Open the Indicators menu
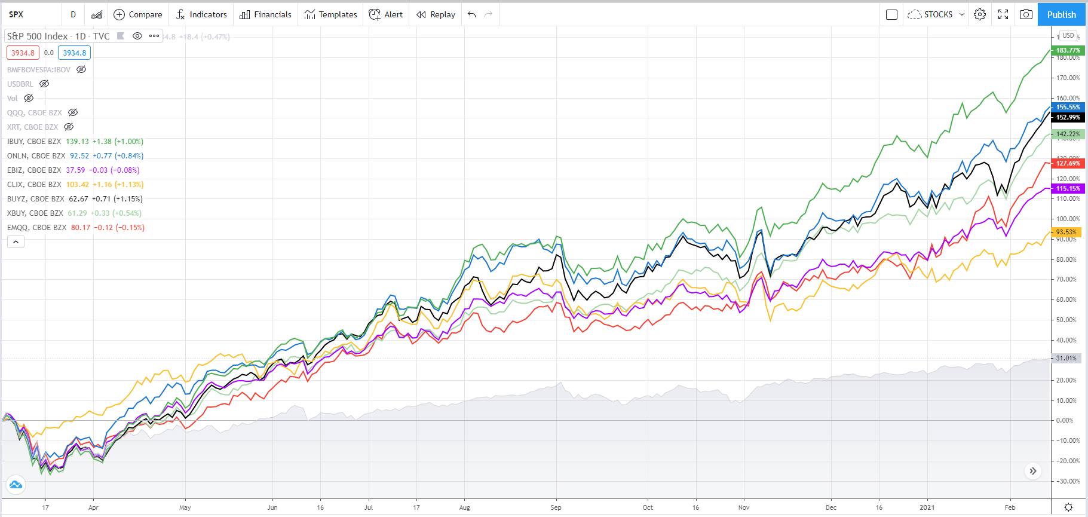1088x517 pixels. [x=201, y=14]
